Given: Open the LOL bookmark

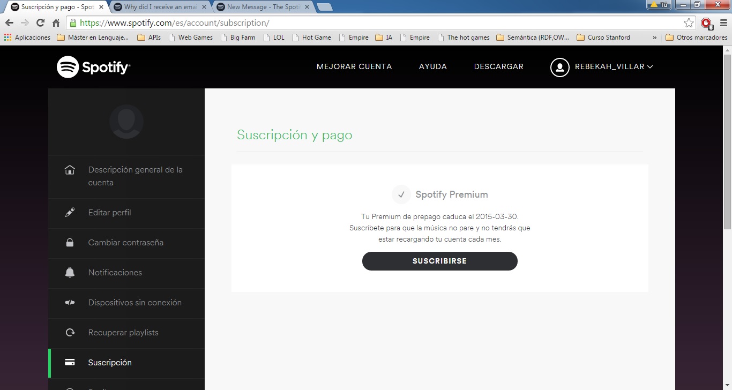Looking at the screenshot, I should (x=274, y=37).
